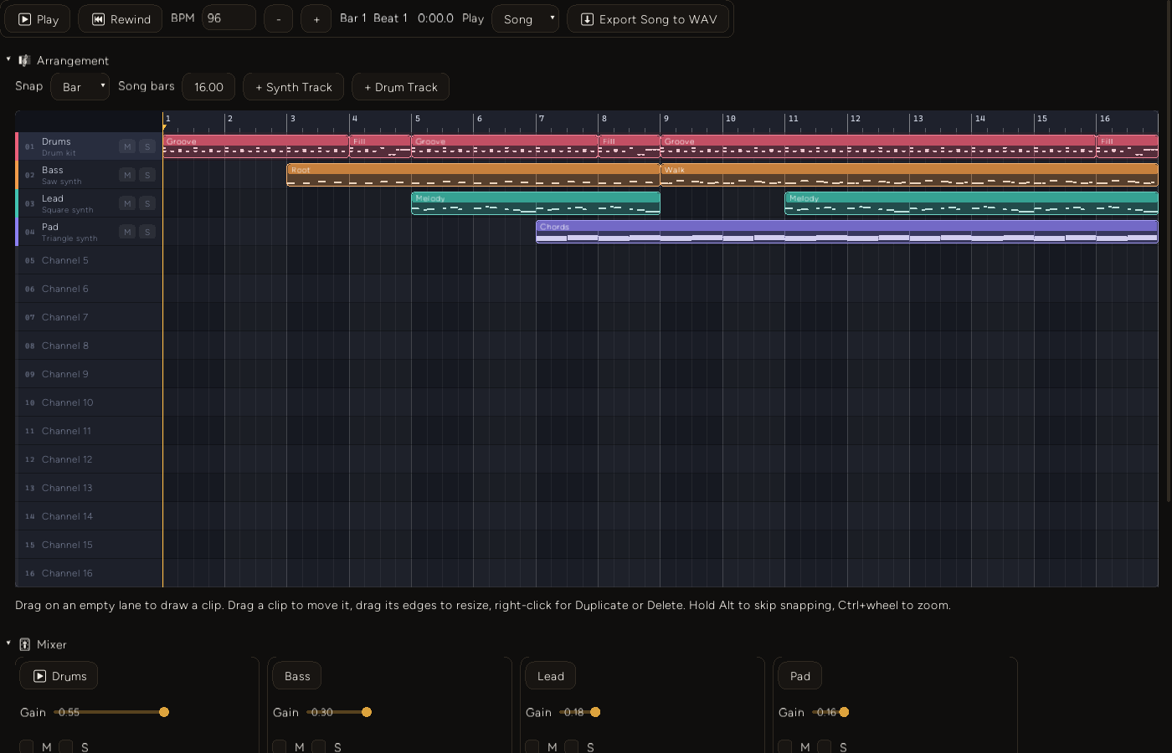Solo the Lead track with S button
The image size is (1172, 753).
point(147,203)
